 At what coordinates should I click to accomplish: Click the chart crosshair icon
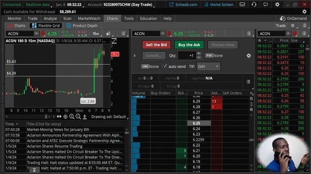[65, 116]
